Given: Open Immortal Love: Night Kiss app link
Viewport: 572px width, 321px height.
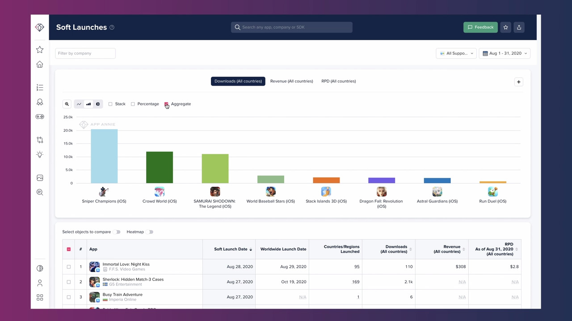Looking at the screenshot, I should pos(126,264).
